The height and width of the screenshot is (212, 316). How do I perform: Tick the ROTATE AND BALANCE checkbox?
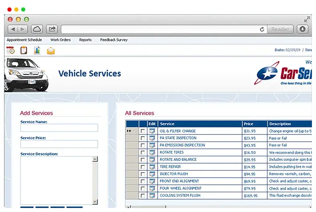[143, 160]
